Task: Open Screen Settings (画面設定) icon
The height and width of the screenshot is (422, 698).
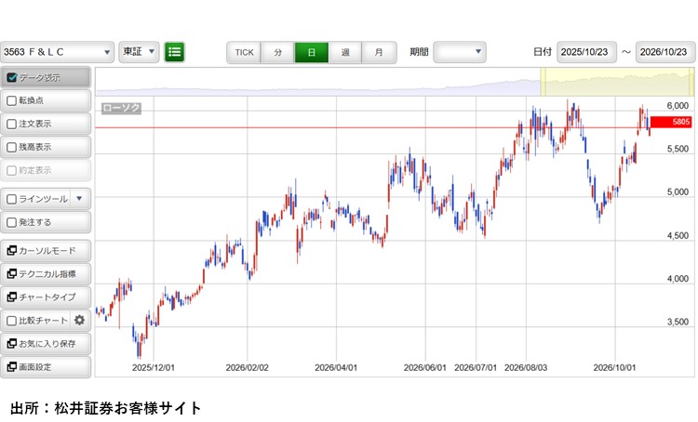Action: pyautogui.click(x=11, y=367)
